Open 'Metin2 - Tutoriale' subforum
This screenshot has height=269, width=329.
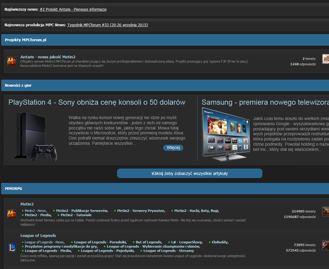pyautogui.click(x=76, y=215)
